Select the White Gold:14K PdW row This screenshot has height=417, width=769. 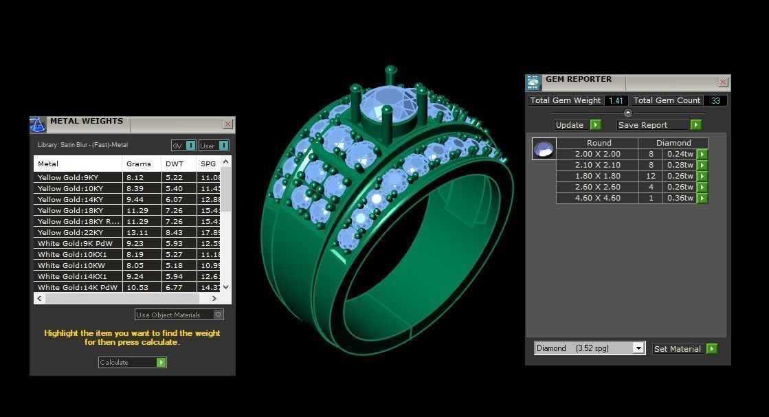[127, 287]
